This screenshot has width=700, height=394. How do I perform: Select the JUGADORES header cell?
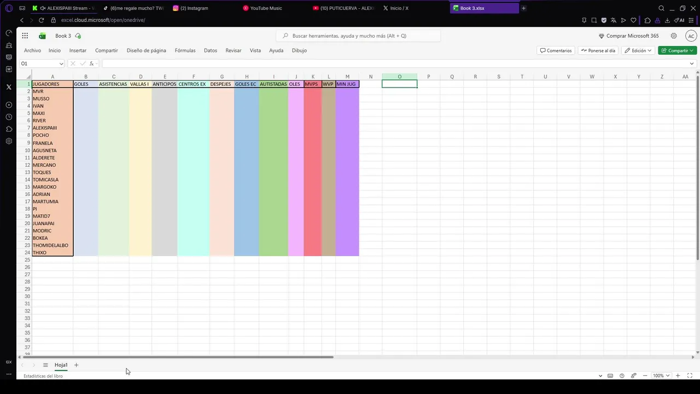52,84
